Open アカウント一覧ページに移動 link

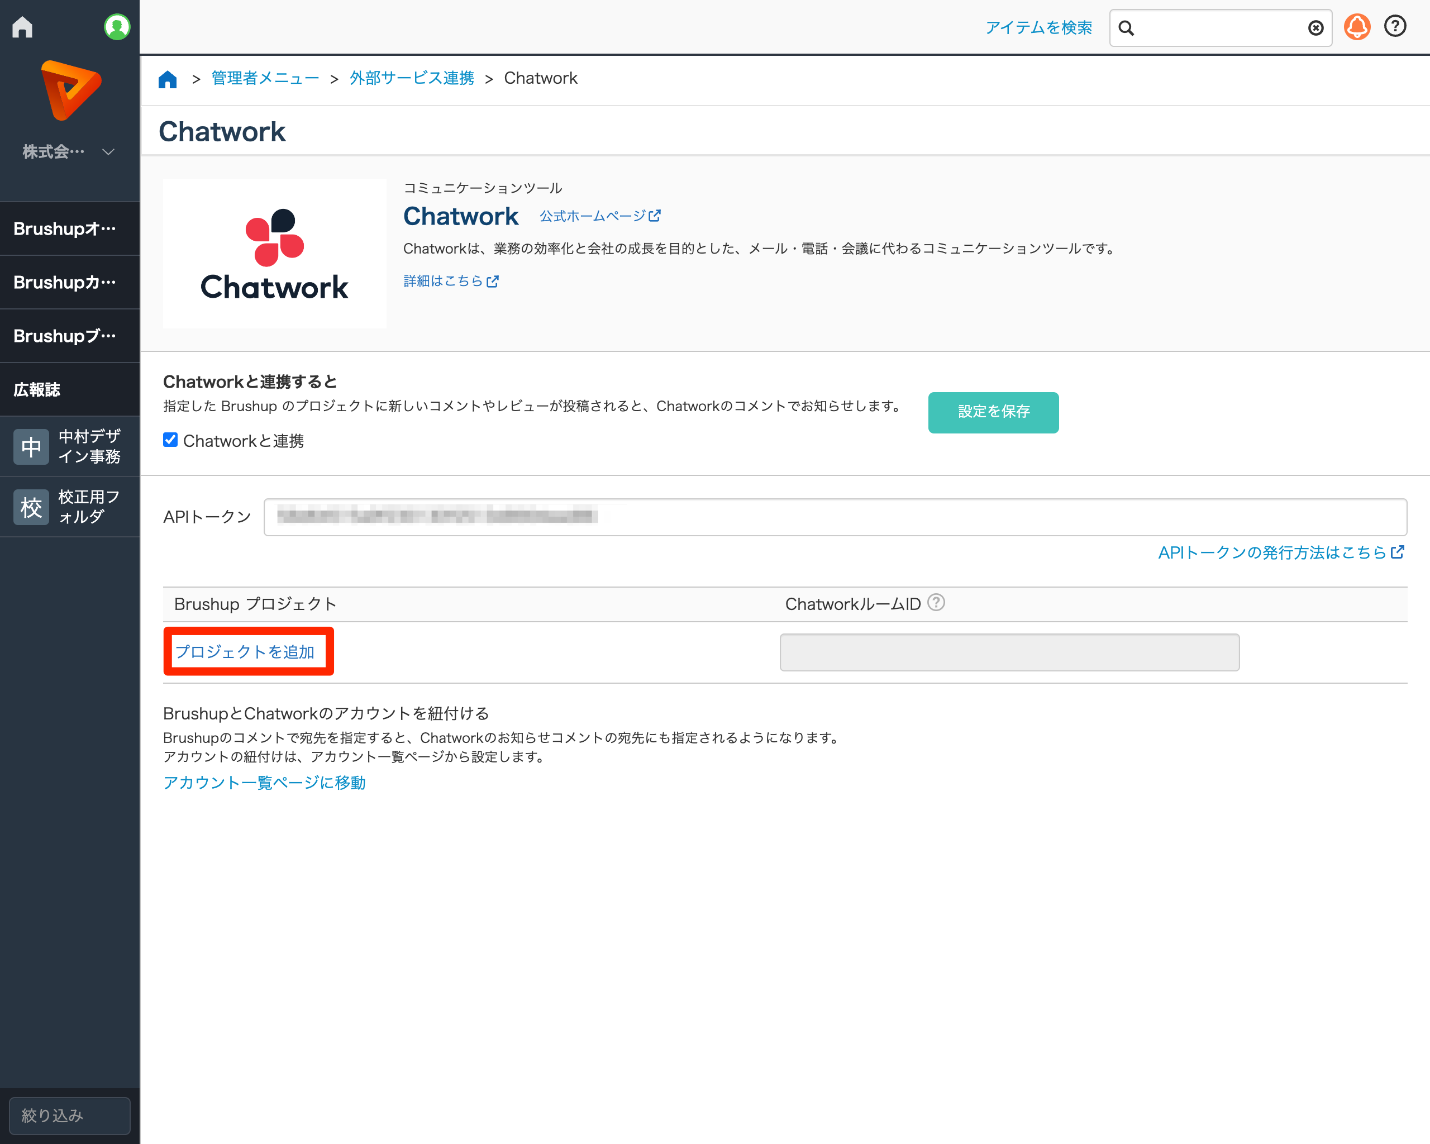tap(265, 783)
